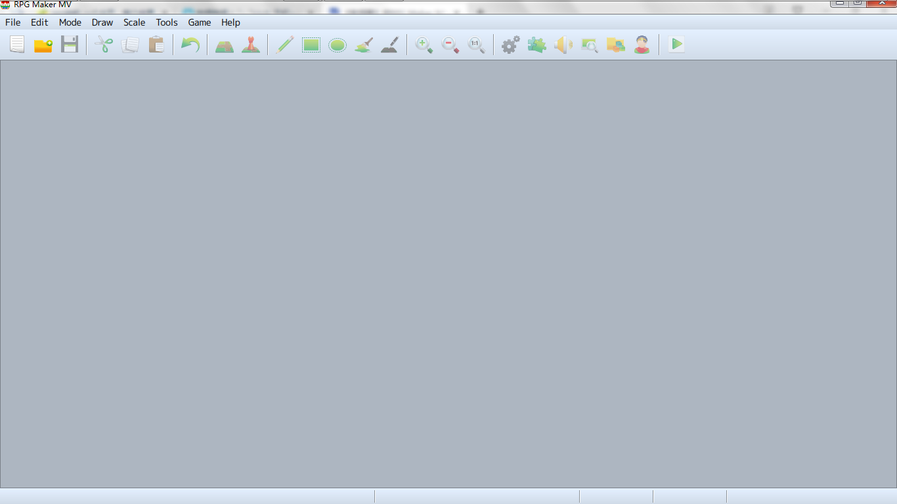Image resolution: width=897 pixels, height=504 pixels.
Task: Select the Cut scissors icon
Action: (x=104, y=45)
